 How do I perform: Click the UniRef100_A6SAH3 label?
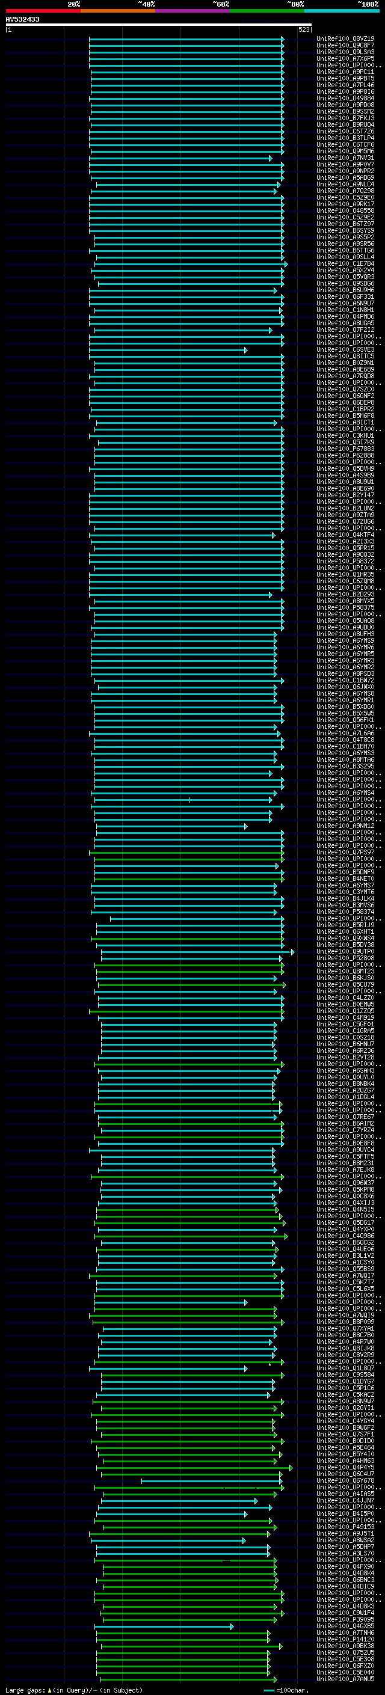345,1070
